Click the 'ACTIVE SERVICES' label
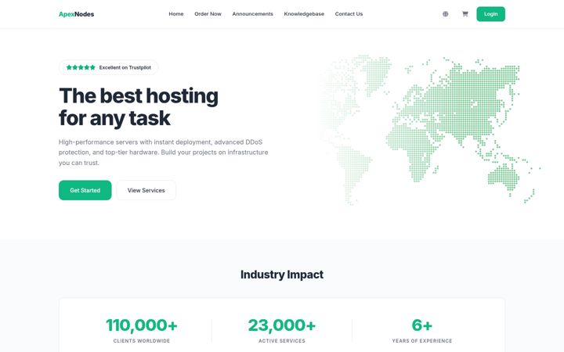Image resolution: width=564 pixels, height=352 pixels. 282,340
